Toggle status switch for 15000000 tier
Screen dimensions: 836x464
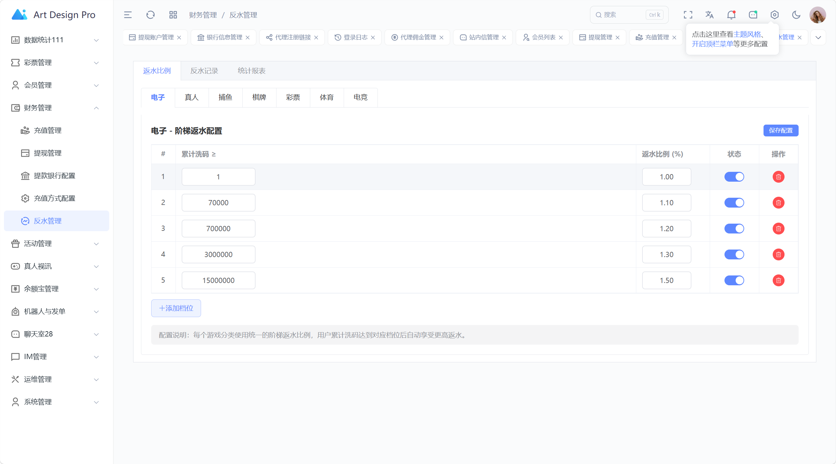[734, 280]
